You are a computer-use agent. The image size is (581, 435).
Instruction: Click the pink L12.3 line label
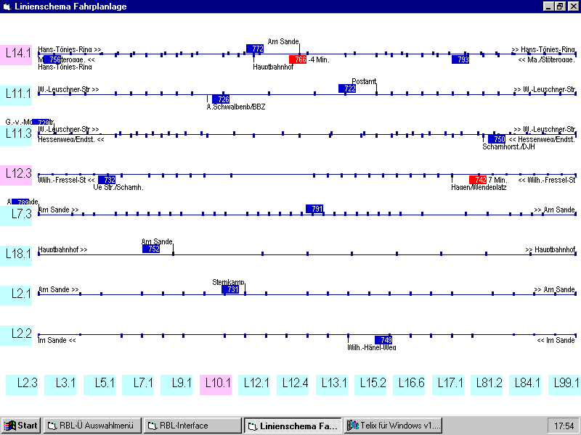click(x=18, y=173)
